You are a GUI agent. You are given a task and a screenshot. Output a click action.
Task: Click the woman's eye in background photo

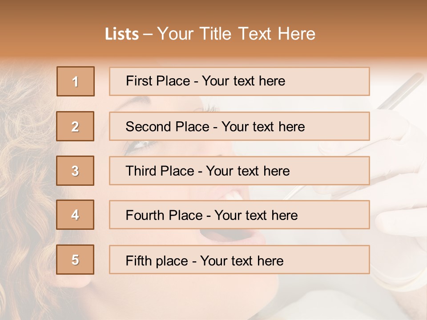[141, 144]
